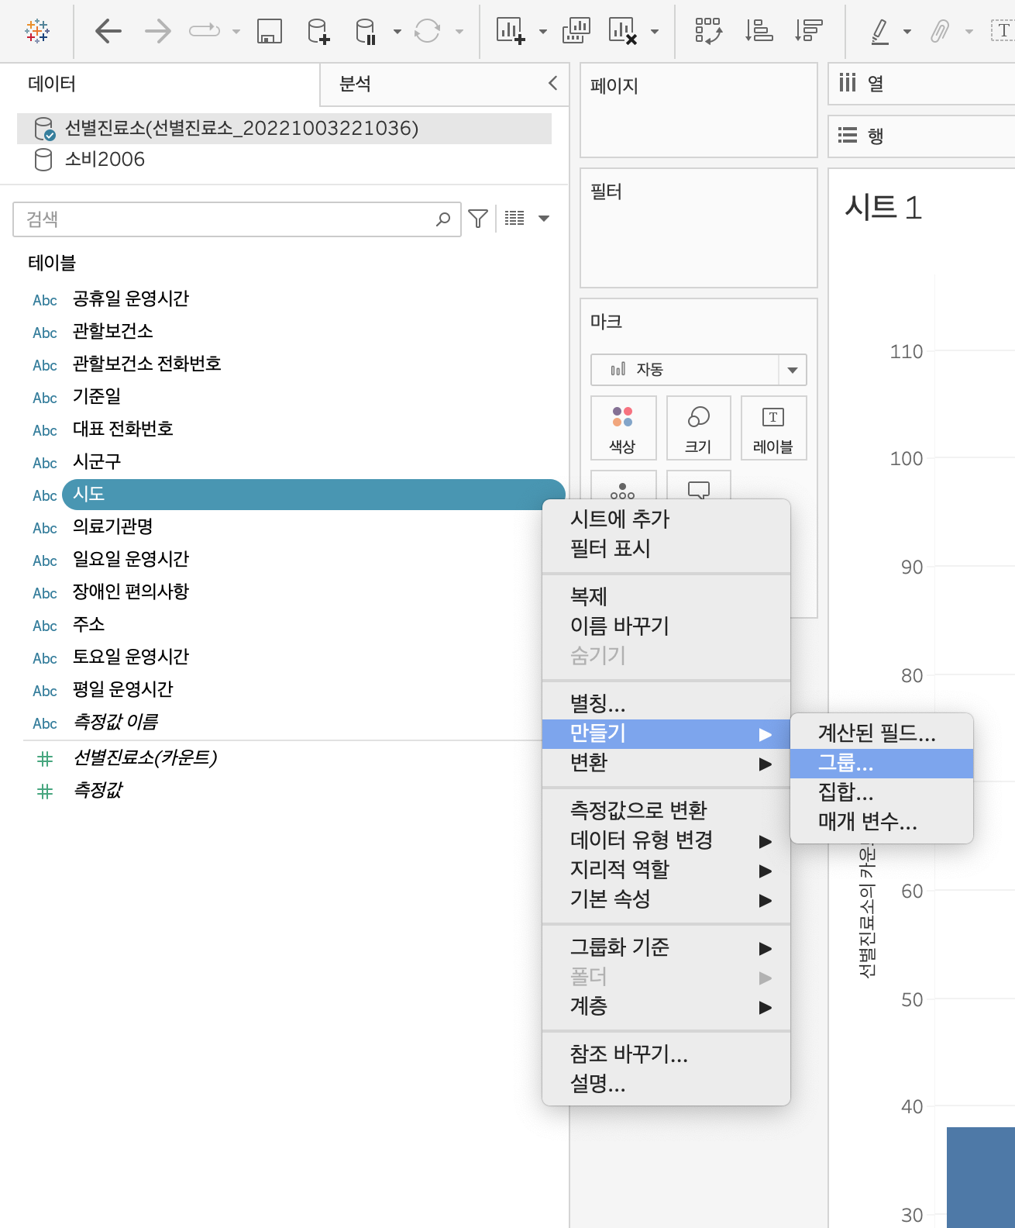Click the Run Update refresh icon
This screenshot has width=1015, height=1228.
(x=427, y=31)
